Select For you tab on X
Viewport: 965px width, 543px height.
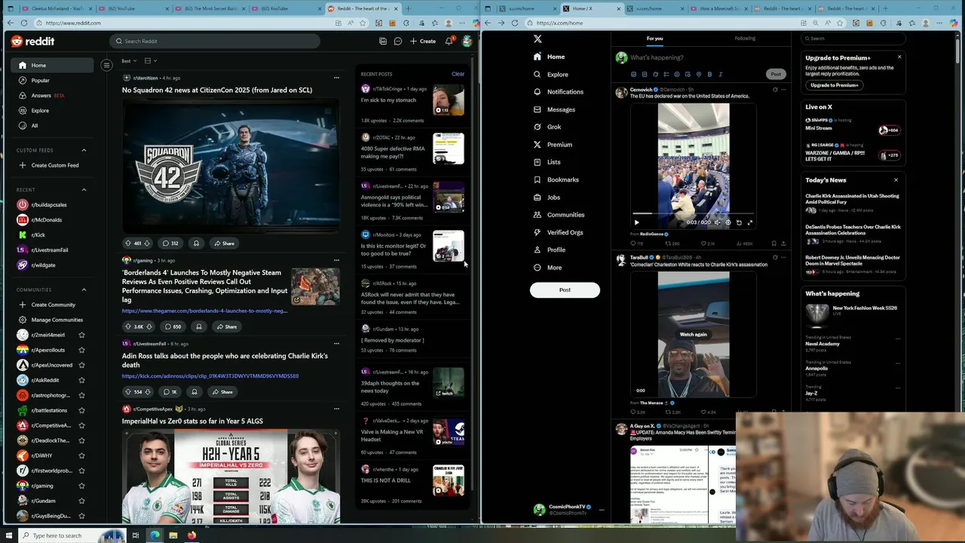pyautogui.click(x=654, y=38)
